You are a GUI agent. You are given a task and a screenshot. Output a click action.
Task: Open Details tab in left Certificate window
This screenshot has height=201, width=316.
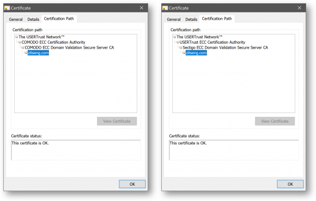tap(33, 19)
